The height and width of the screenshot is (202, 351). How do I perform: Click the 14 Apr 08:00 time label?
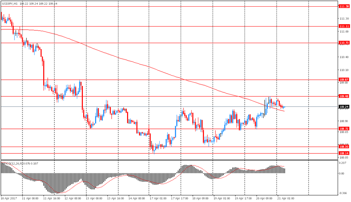pos(137,198)
